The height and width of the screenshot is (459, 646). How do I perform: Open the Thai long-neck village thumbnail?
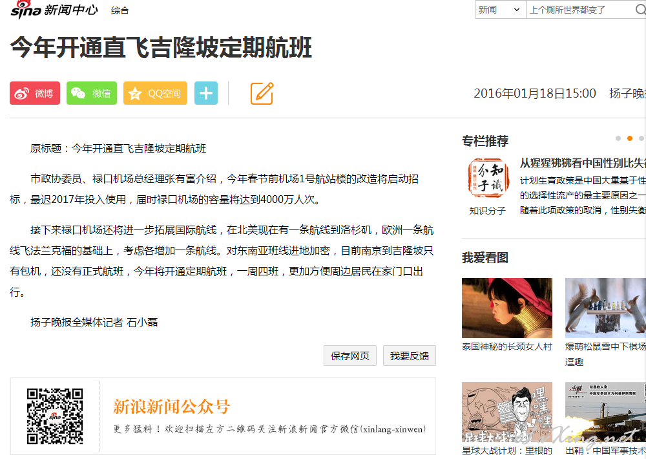506,308
